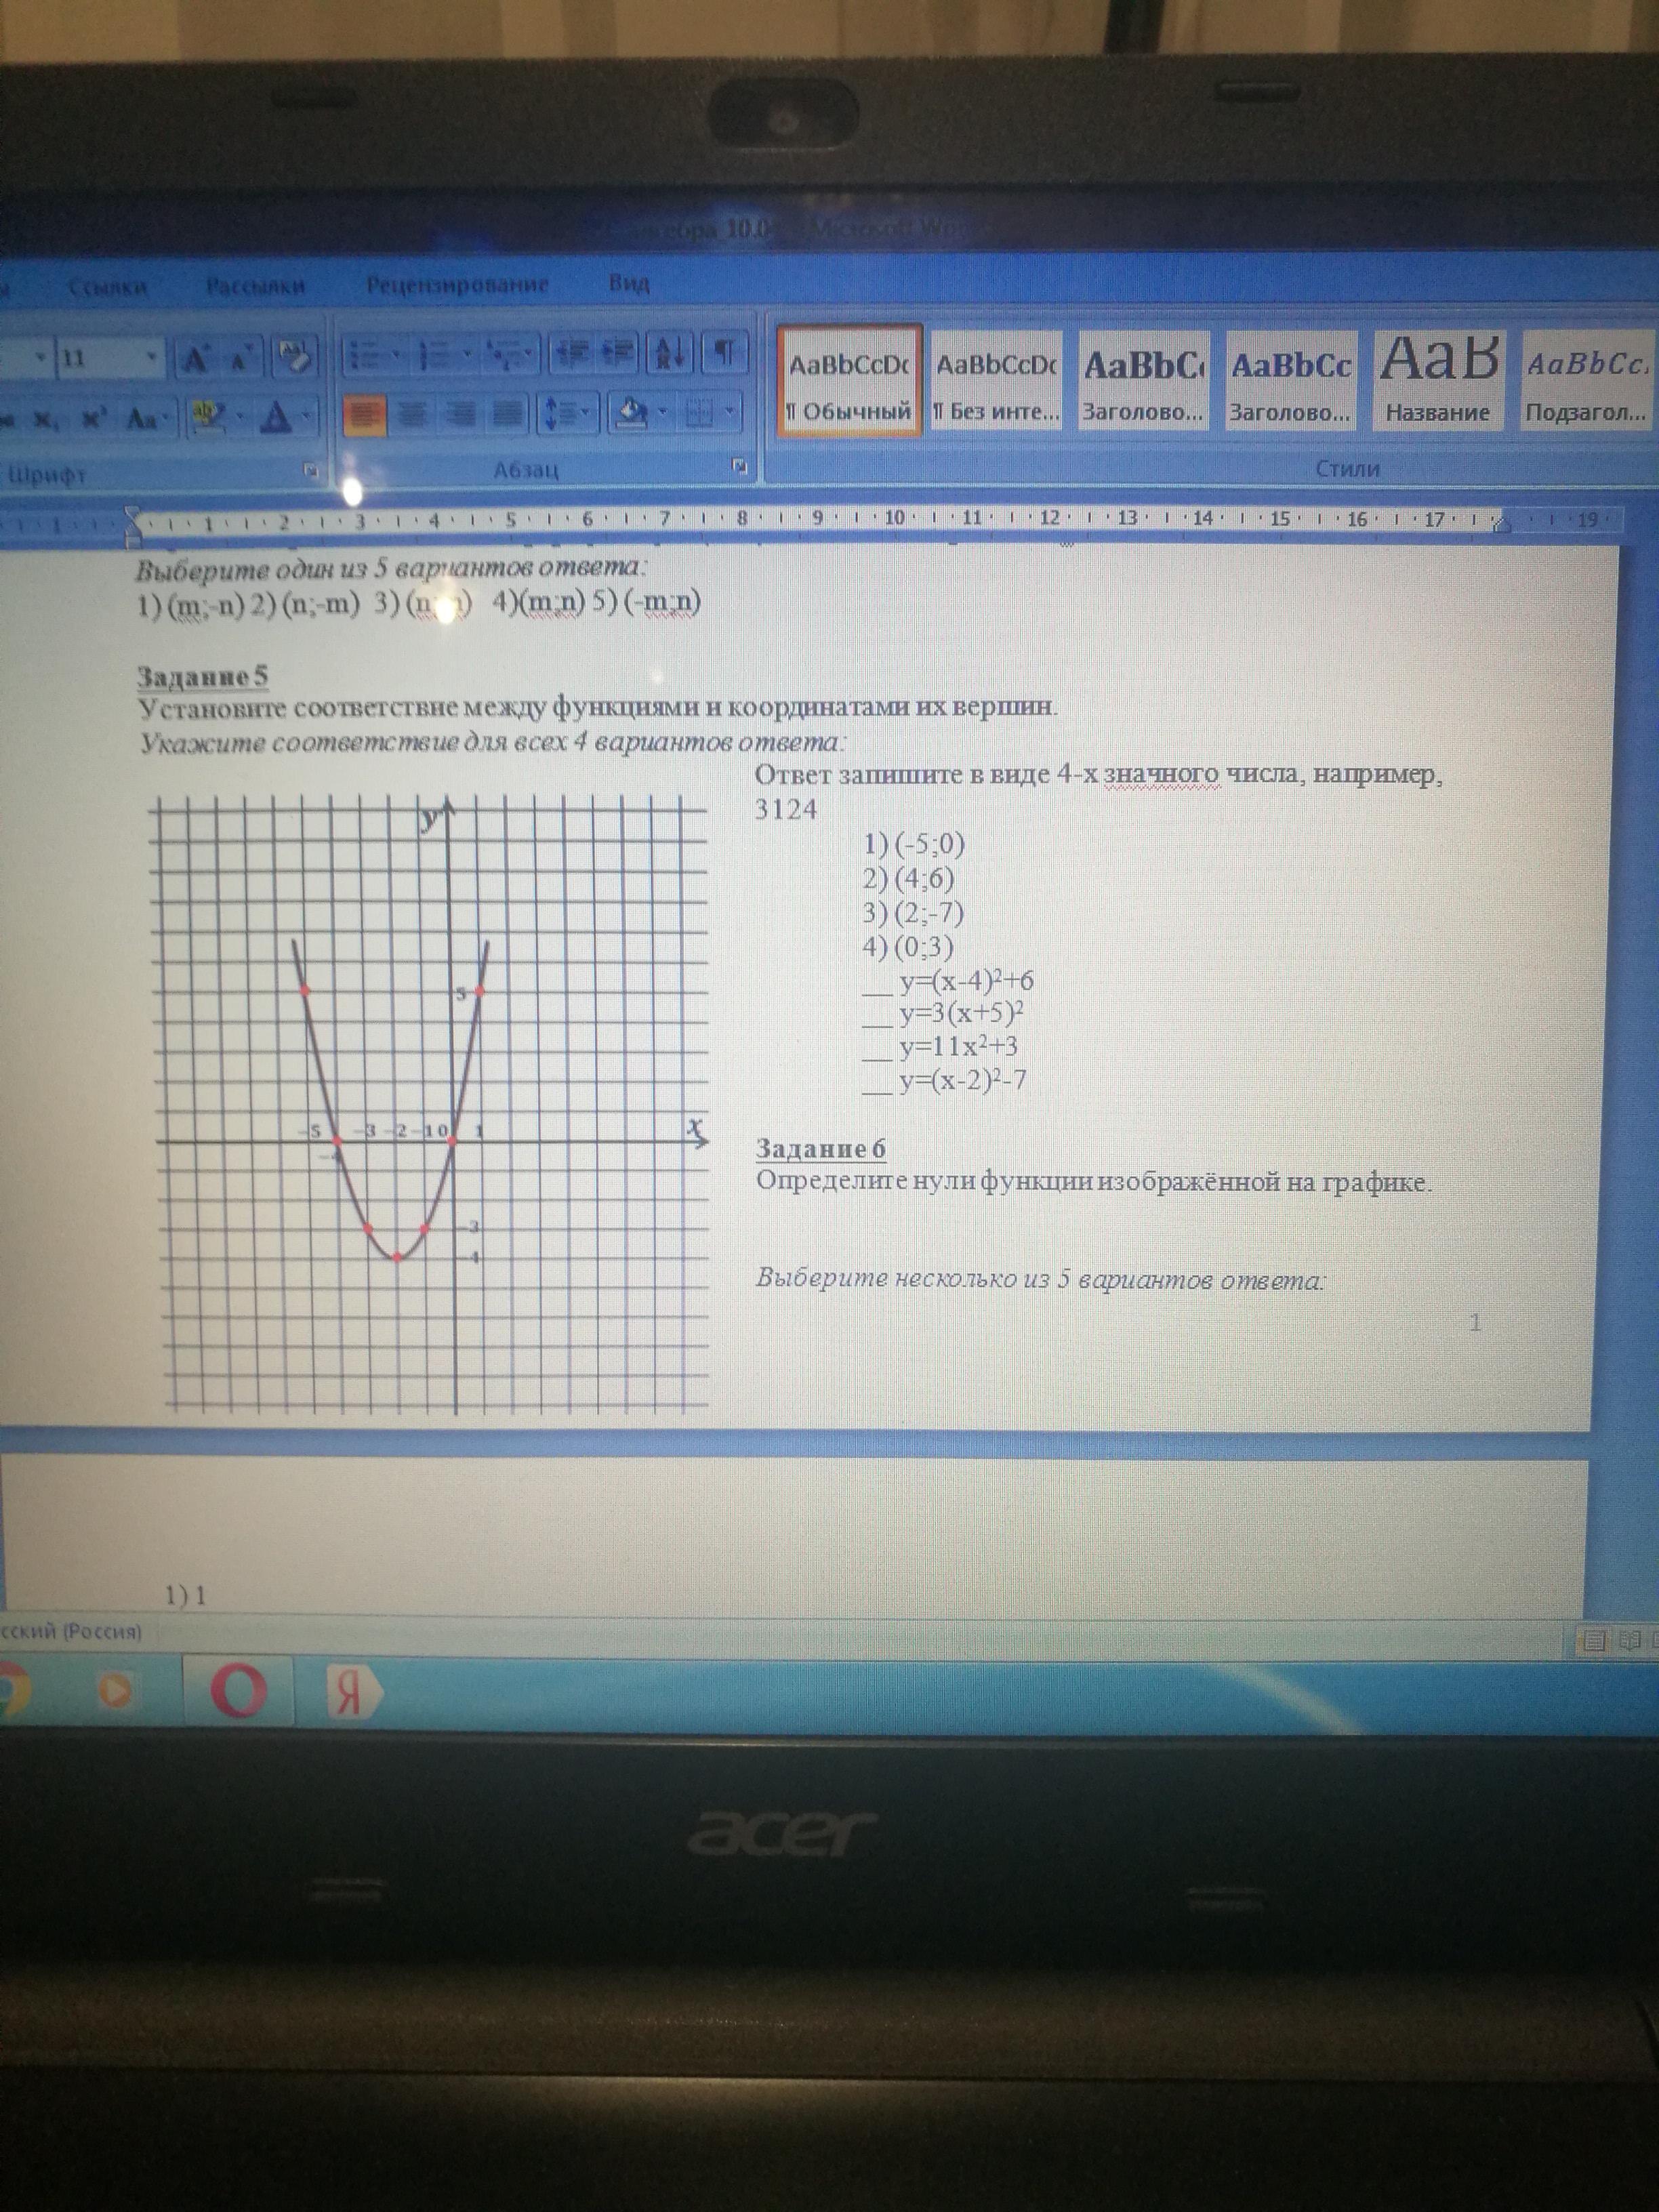Click the Clear Formatting eraser icon
This screenshot has height=2212, width=1659.
click(x=296, y=355)
